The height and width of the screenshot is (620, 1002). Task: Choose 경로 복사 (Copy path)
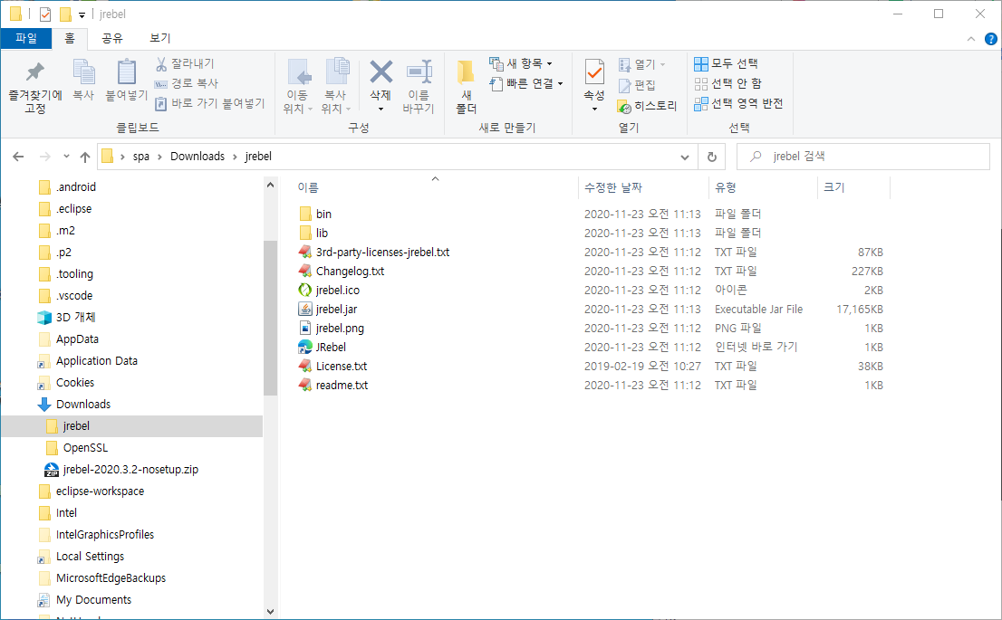[x=187, y=83]
